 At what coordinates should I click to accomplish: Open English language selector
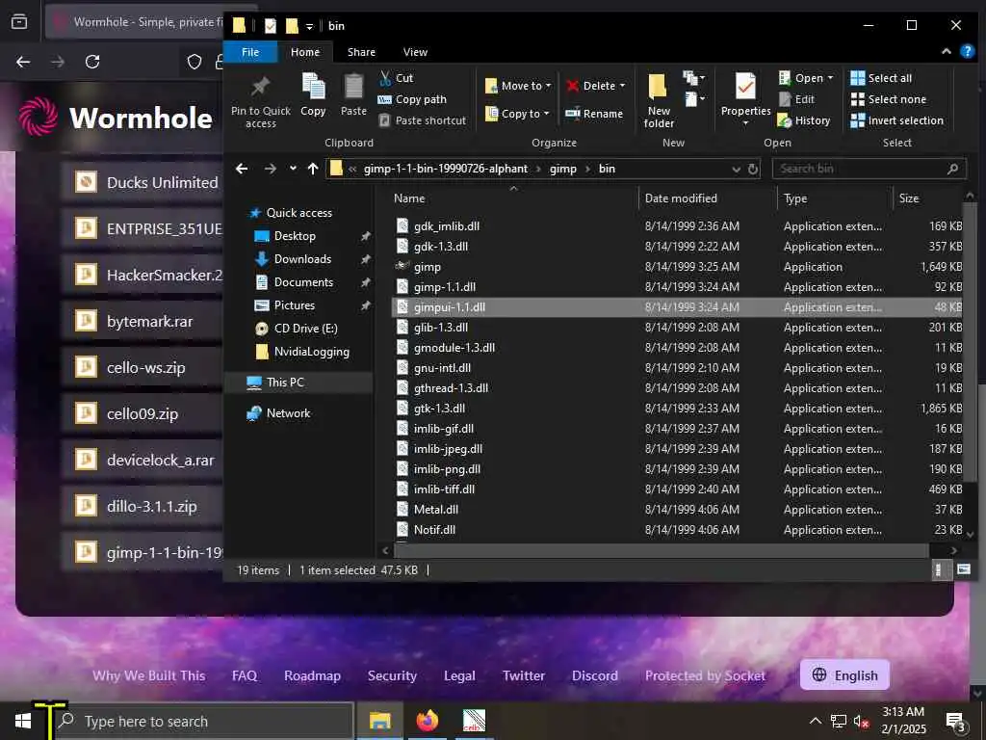pyautogui.click(x=844, y=675)
